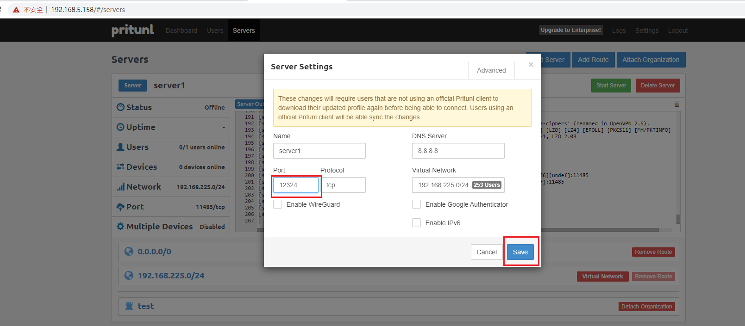This screenshot has height=326, width=745.
Task: Click the DNS Server input field
Action: pyautogui.click(x=458, y=151)
